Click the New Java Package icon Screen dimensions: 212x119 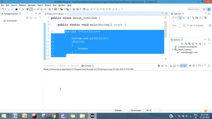pos(74,9)
